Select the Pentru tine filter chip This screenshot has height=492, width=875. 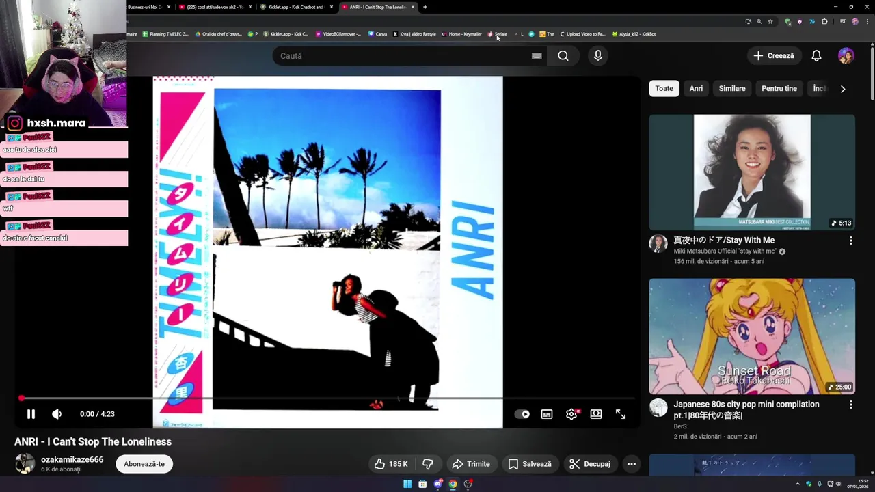779,88
